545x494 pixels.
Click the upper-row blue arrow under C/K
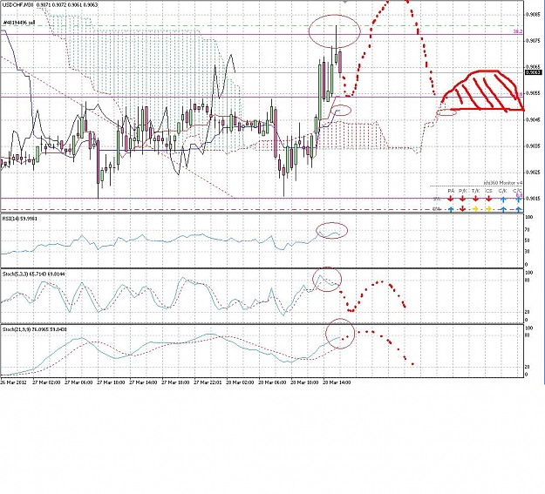pos(502,199)
